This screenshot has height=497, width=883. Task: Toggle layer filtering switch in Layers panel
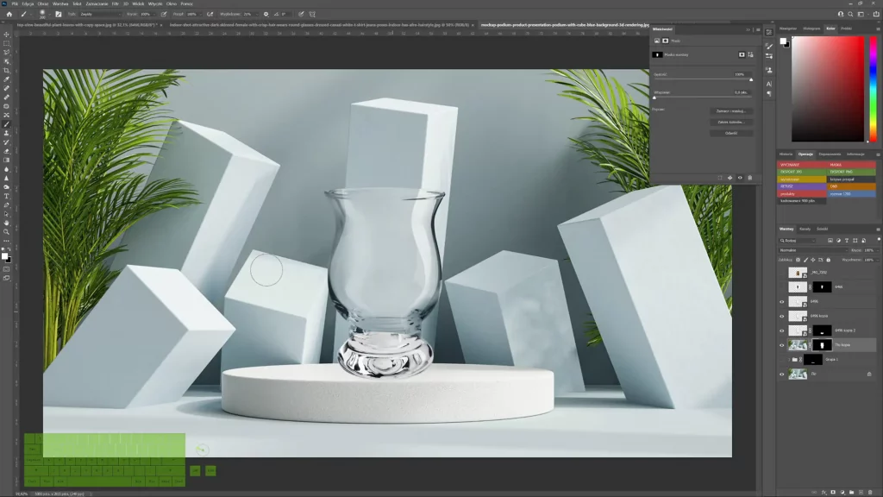(879, 240)
